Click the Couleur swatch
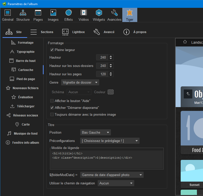 pos(110,92)
